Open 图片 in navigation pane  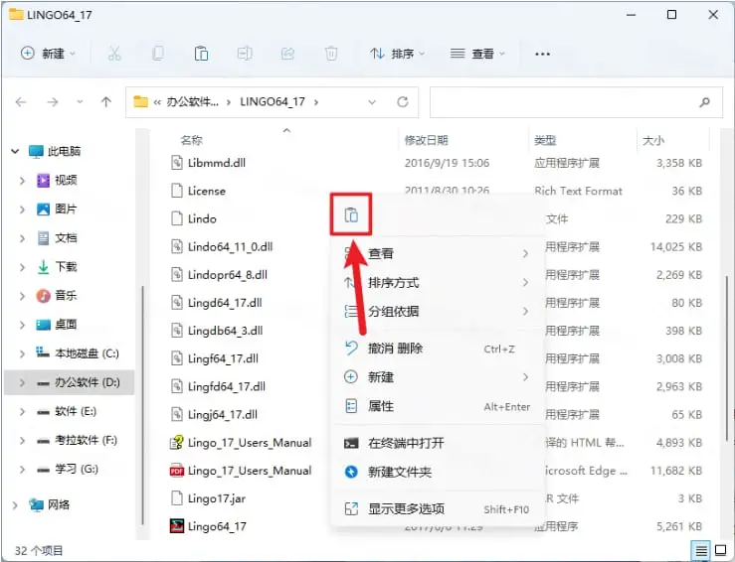pyautogui.click(x=66, y=209)
